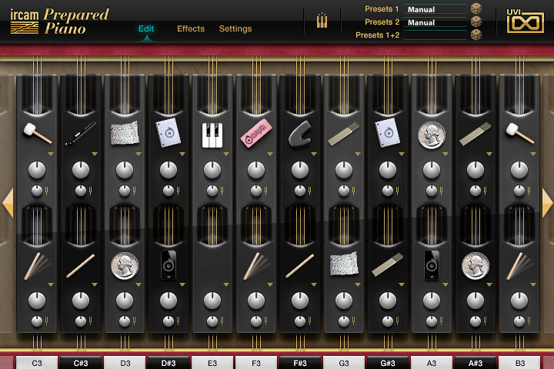Screen dimensions: 554x369
Task: Adjust the large lower knob on G3
Action: [344, 301]
